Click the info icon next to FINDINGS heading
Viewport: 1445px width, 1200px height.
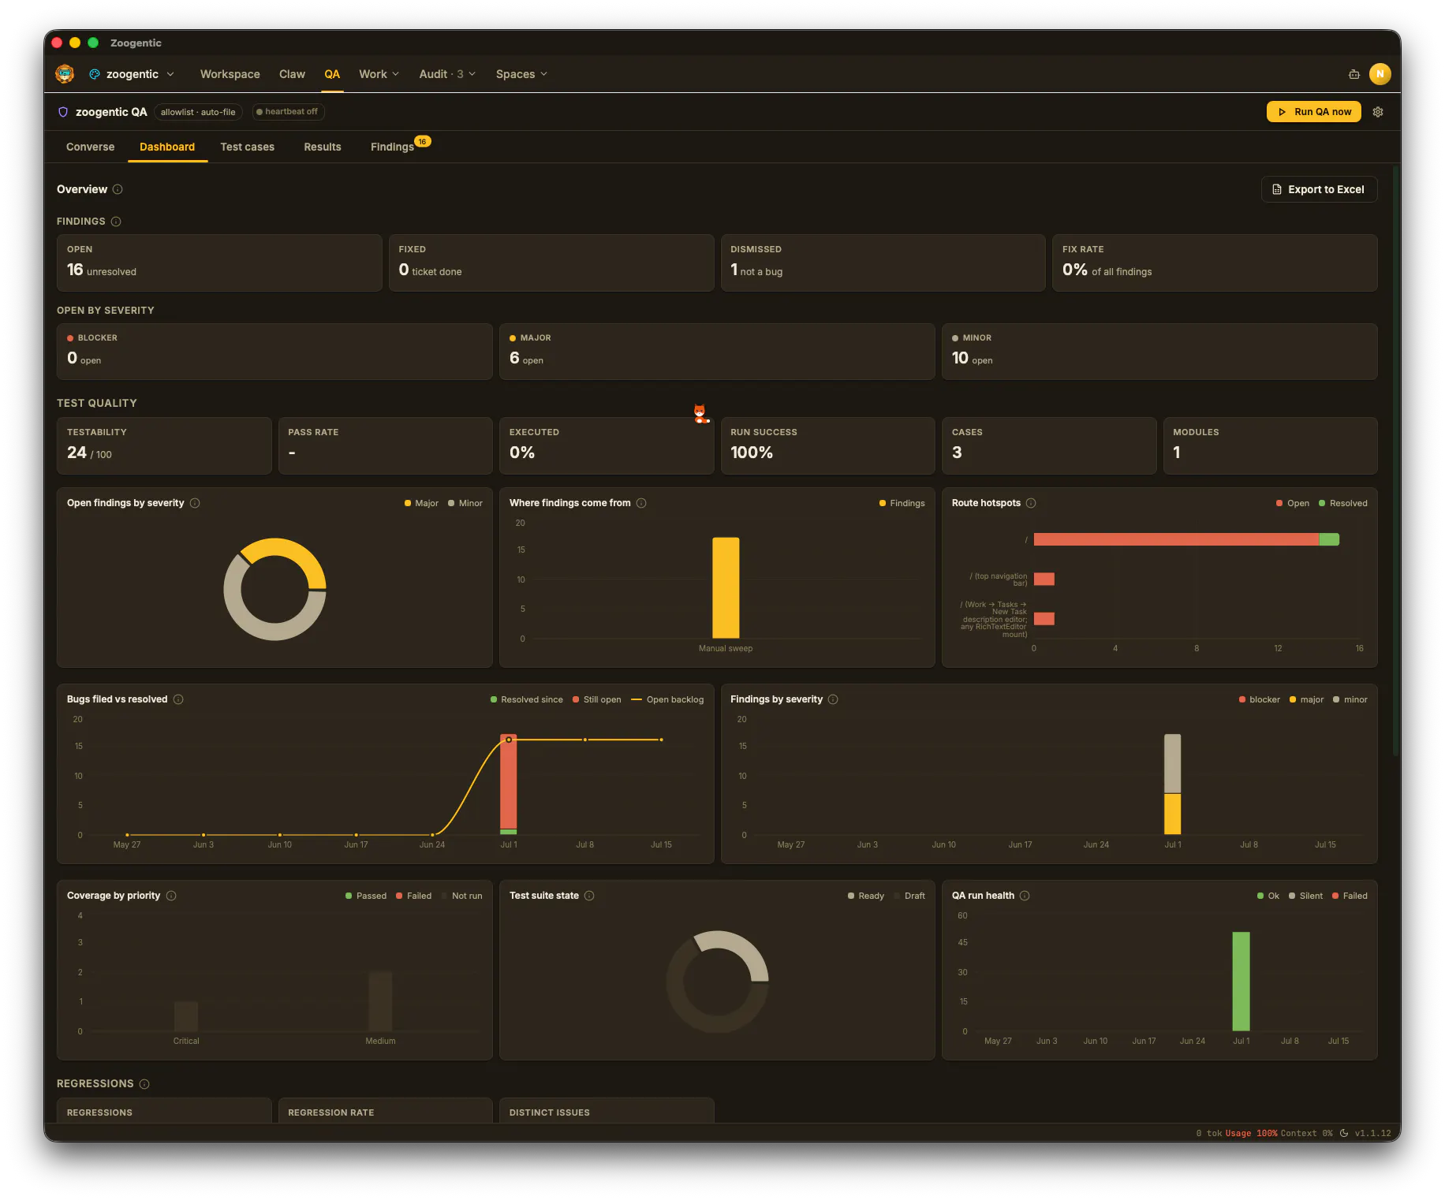(x=116, y=222)
